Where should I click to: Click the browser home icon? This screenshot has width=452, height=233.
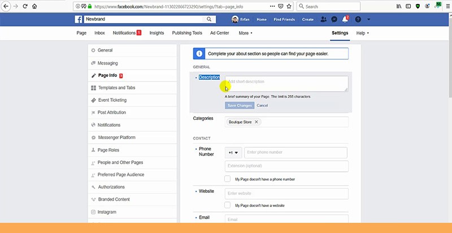click(34, 6)
